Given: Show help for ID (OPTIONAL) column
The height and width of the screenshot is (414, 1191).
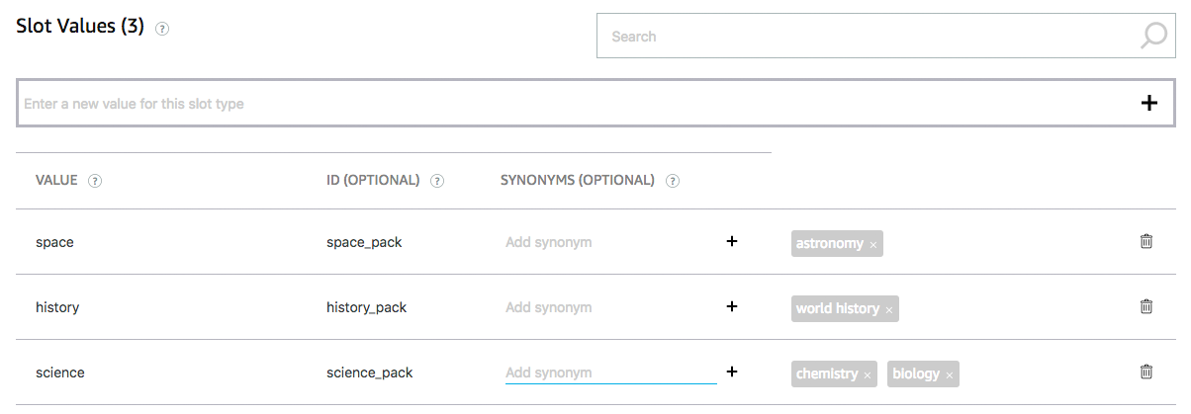Looking at the screenshot, I should [436, 181].
